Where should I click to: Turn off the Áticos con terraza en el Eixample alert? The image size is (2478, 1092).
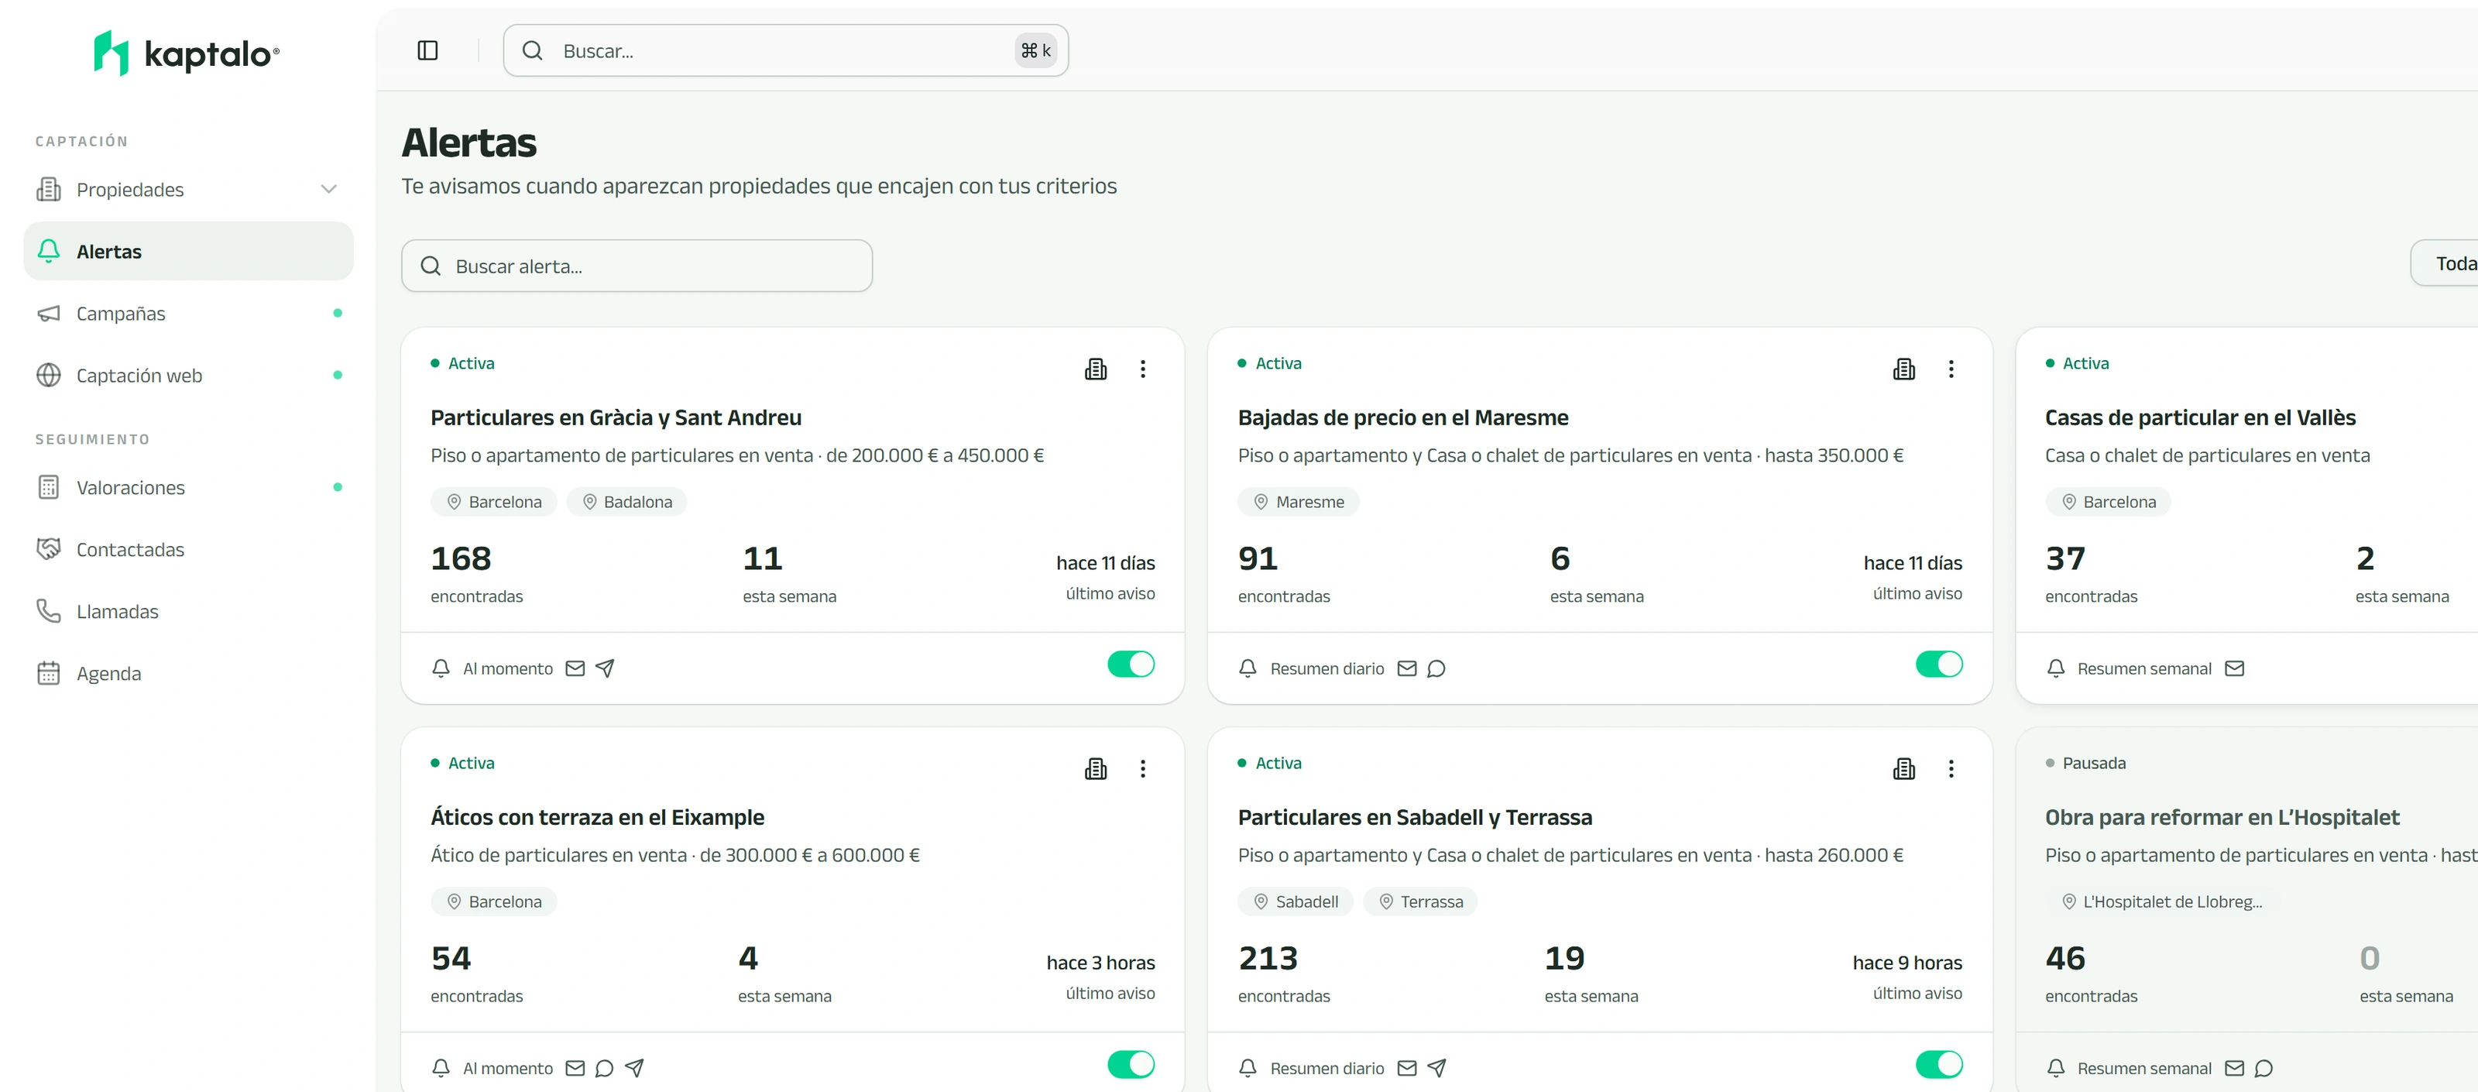[x=1131, y=1064]
